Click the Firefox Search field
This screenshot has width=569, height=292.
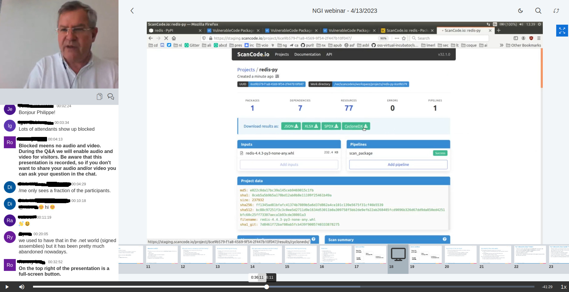(x=449, y=38)
